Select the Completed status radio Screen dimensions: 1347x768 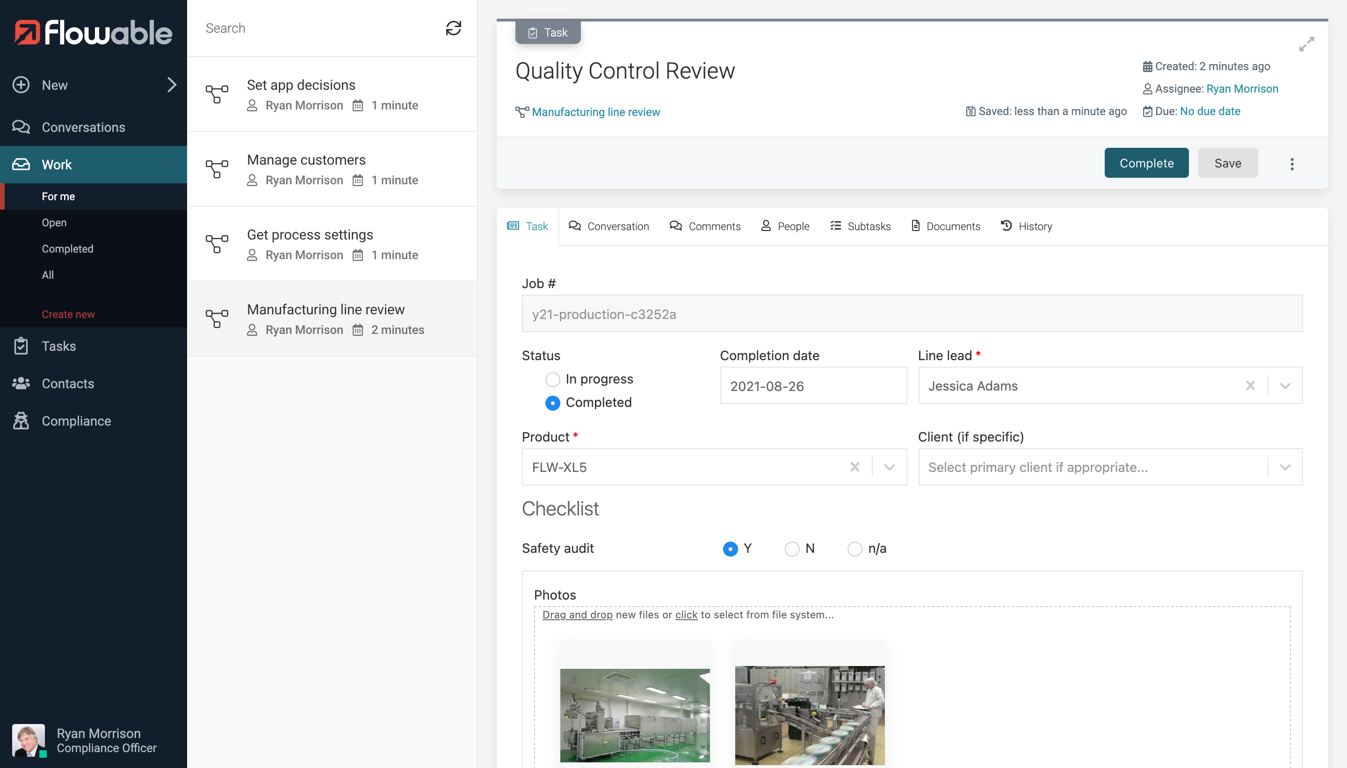(552, 403)
